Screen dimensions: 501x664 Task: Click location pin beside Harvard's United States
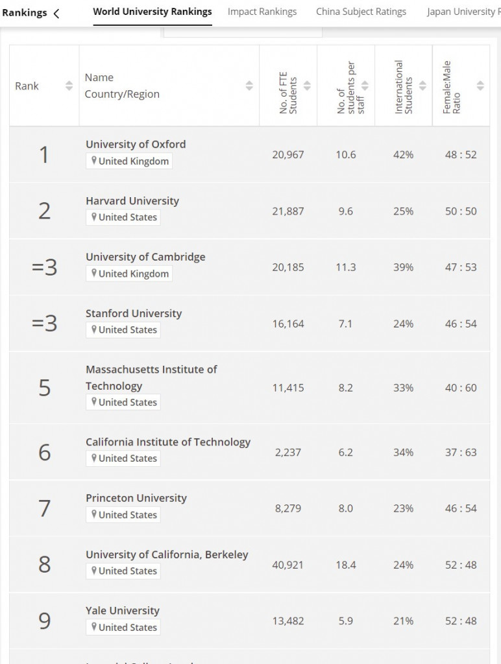point(94,217)
